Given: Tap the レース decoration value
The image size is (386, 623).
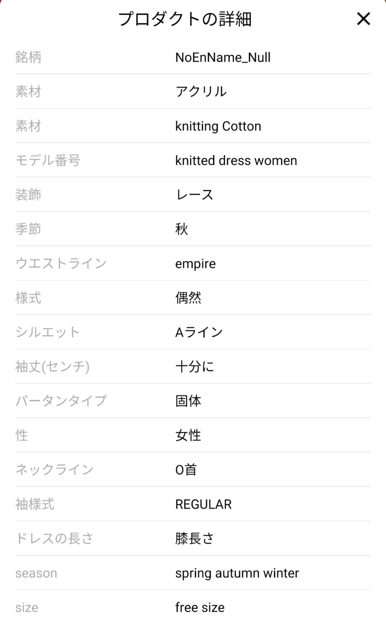Looking at the screenshot, I should (194, 195).
